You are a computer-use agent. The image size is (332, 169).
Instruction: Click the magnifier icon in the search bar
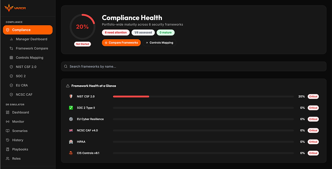(66, 67)
